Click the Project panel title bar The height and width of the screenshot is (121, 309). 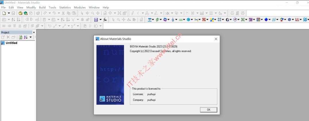(16, 32)
